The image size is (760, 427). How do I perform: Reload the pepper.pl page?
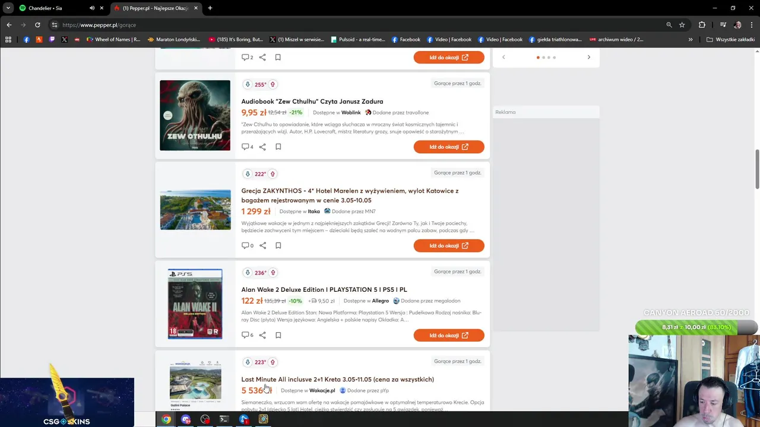tap(37, 25)
